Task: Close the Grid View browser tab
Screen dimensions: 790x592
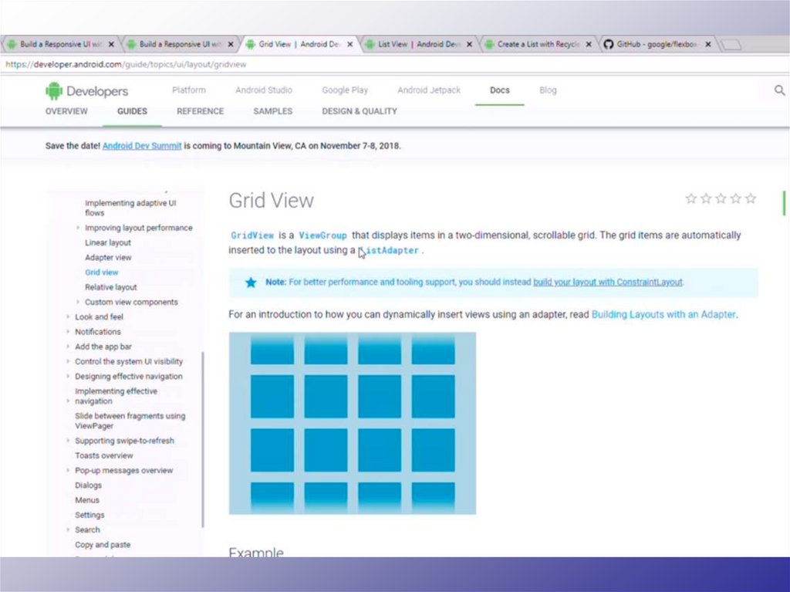Action: pyautogui.click(x=349, y=44)
